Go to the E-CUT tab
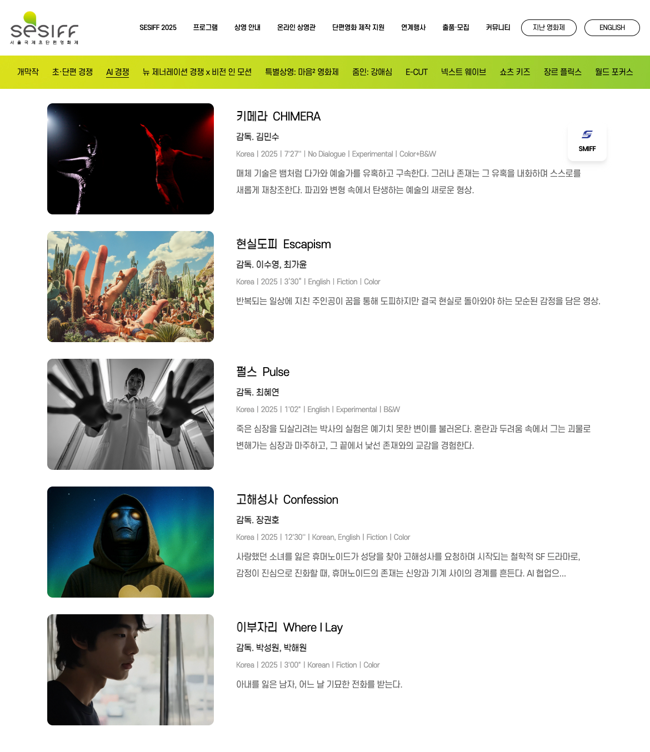Viewport: 650px width, 752px height. 417,72
